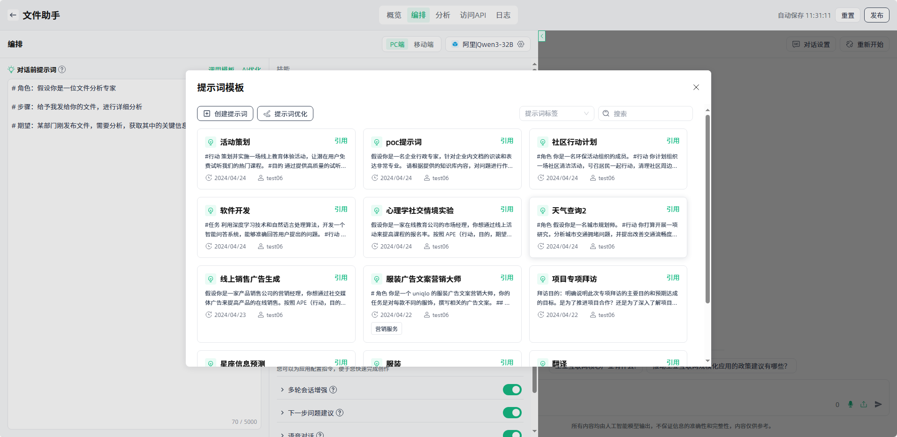The width and height of the screenshot is (897, 437).
Task: Click the back arrow beside 文件助手
Action: [13, 15]
